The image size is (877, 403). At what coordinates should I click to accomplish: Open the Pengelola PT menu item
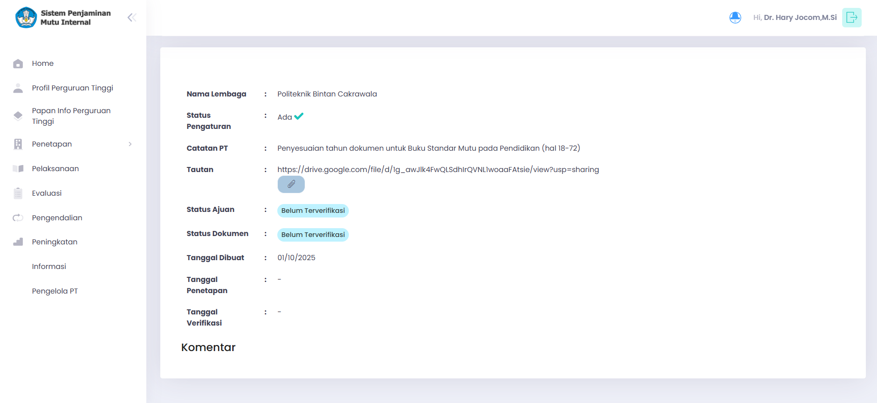click(55, 291)
